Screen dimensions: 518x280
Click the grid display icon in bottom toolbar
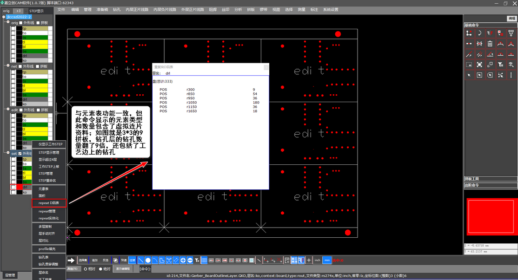[205, 260]
